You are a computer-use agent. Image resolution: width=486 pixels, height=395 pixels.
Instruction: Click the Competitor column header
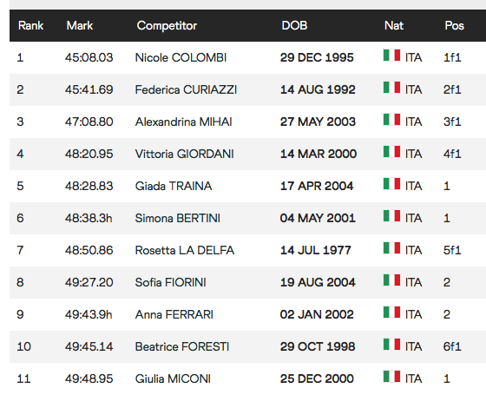167,25
